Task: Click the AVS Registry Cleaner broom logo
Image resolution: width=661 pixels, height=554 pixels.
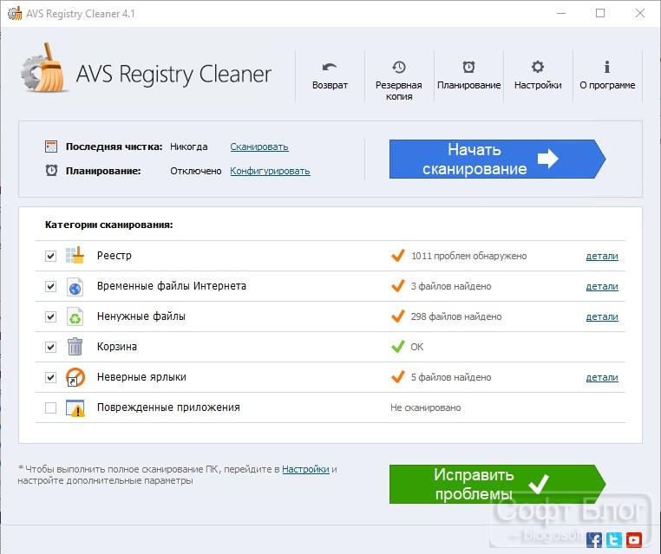Action: pyautogui.click(x=44, y=68)
